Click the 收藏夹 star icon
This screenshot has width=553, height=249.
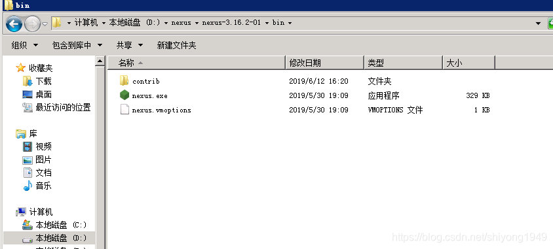[x=21, y=67]
